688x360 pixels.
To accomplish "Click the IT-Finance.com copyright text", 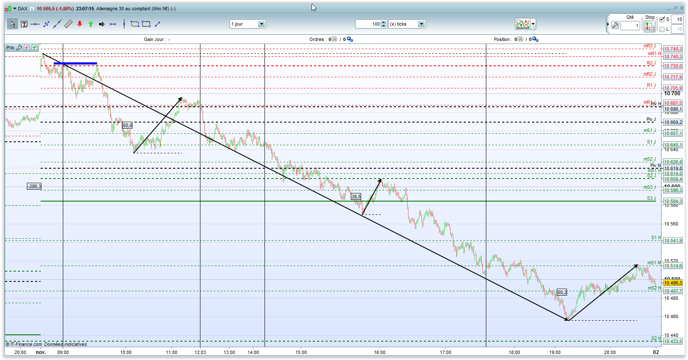I will click(24, 344).
